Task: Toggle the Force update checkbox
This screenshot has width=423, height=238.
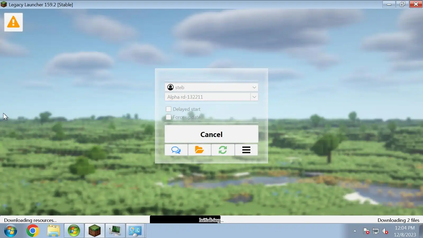Action: 168,117
